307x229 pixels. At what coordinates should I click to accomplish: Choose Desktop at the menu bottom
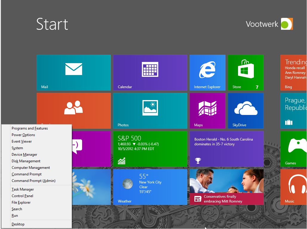18,224
